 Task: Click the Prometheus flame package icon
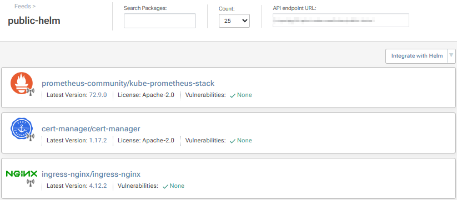tap(21, 83)
